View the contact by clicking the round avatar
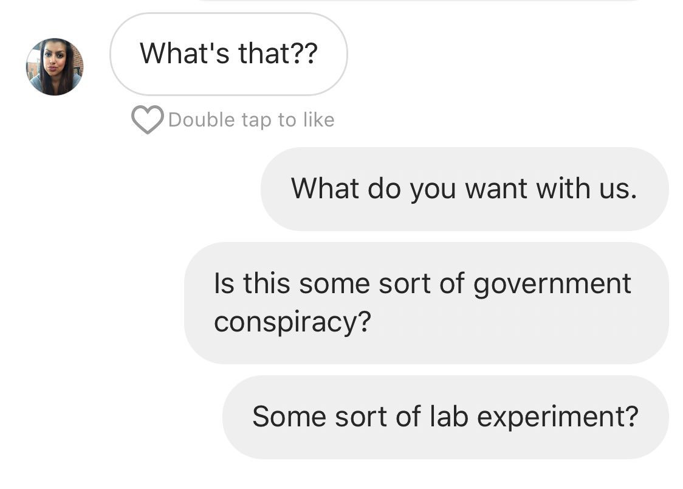Screen dimensions: 683x489 coord(55,67)
